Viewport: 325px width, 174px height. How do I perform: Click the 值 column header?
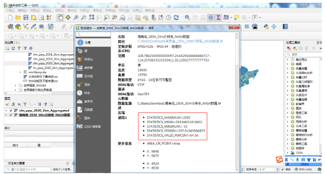click(x=39, y=145)
